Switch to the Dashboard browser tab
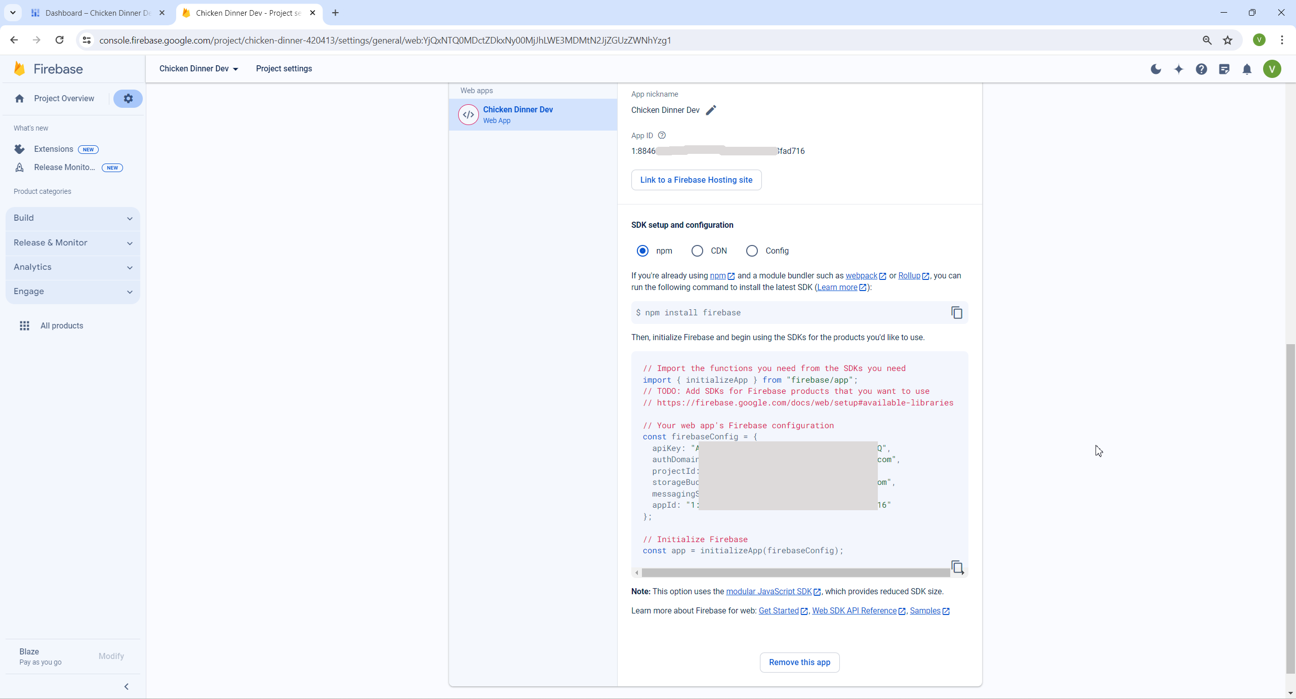This screenshot has height=699, width=1296. point(97,13)
